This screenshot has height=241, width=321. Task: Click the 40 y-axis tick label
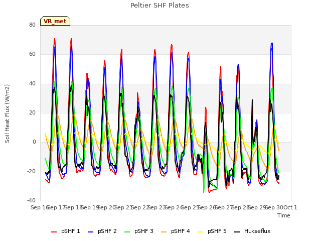click(x=32, y=83)
